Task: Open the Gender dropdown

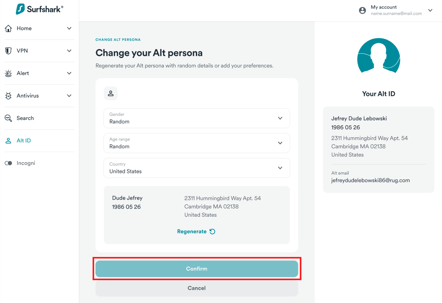Action: tap(197, 118)
